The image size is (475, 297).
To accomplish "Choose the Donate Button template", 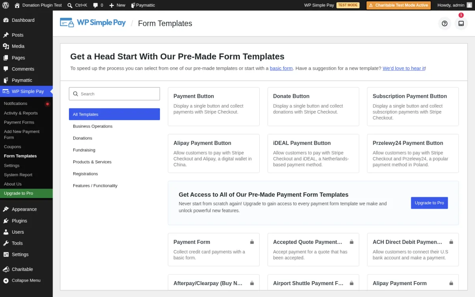I will click(x=313, y=107).
